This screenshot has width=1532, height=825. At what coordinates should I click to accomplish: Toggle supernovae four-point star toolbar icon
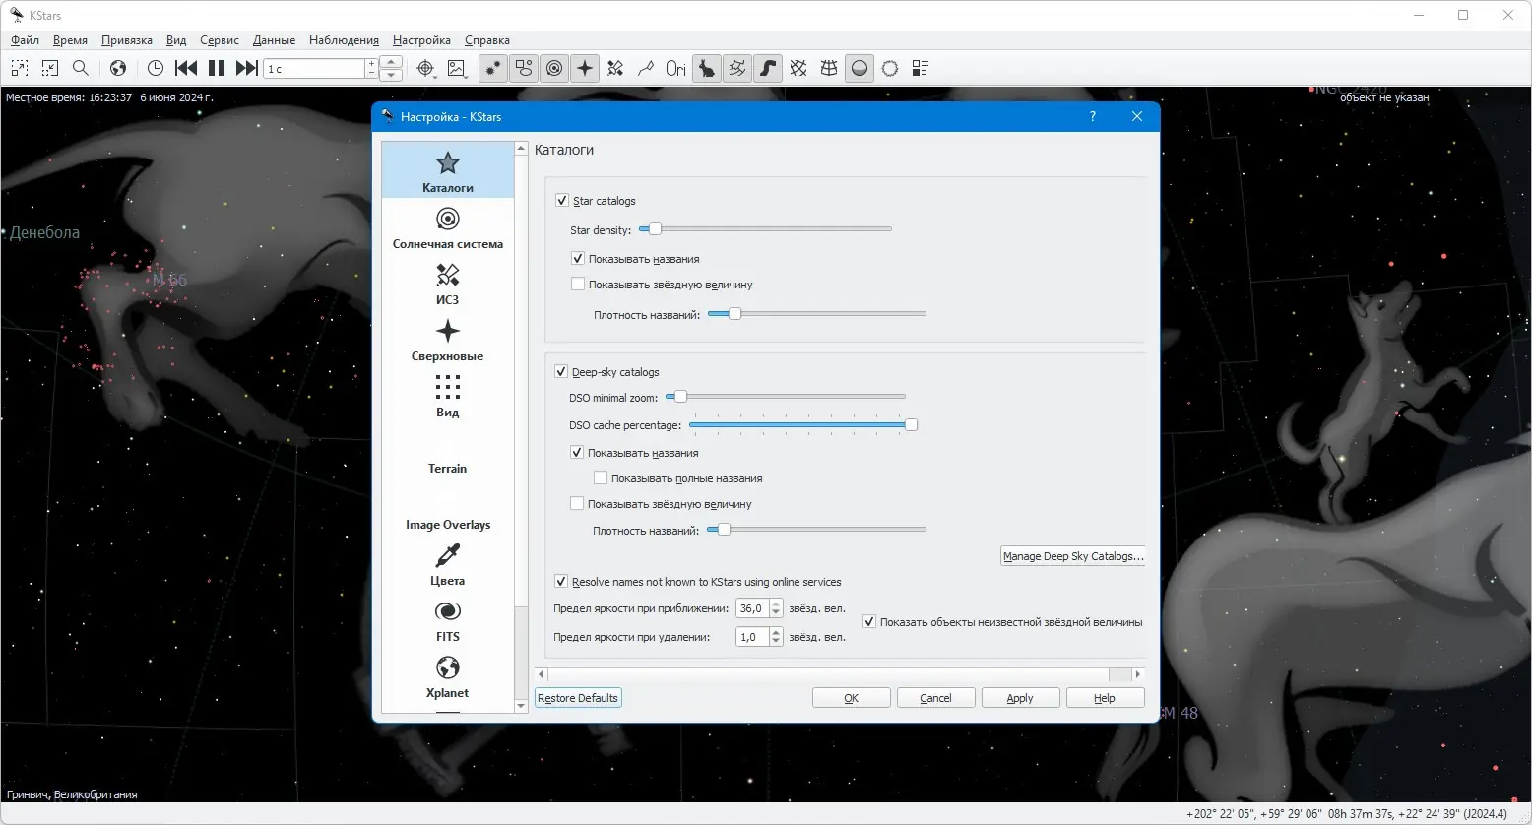pos(585,68)
